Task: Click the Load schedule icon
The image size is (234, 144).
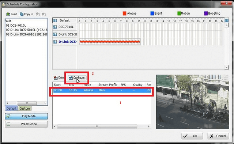Action: click(x=8, y=14)
